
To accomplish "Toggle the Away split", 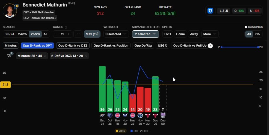I will point(194,34).
